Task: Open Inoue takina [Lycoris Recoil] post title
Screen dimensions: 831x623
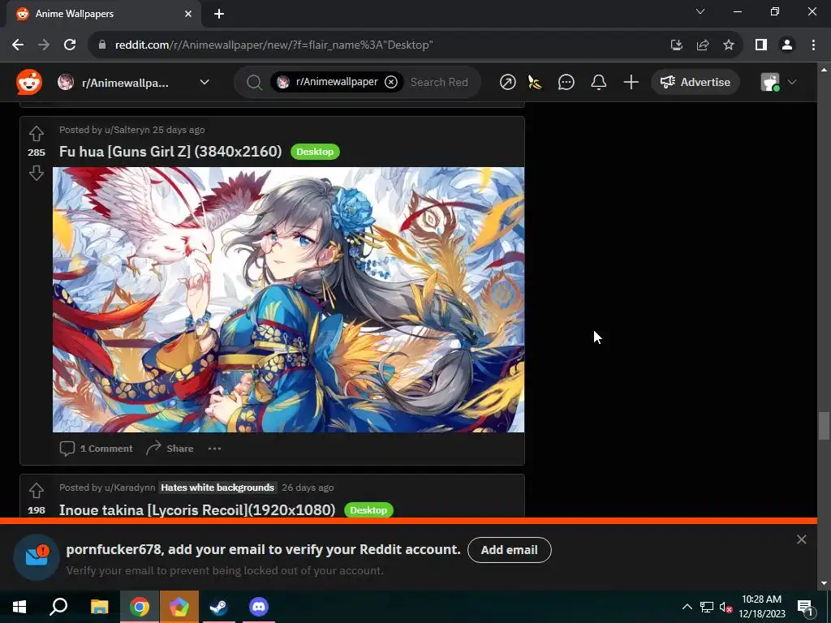Action: coord(197,509)
